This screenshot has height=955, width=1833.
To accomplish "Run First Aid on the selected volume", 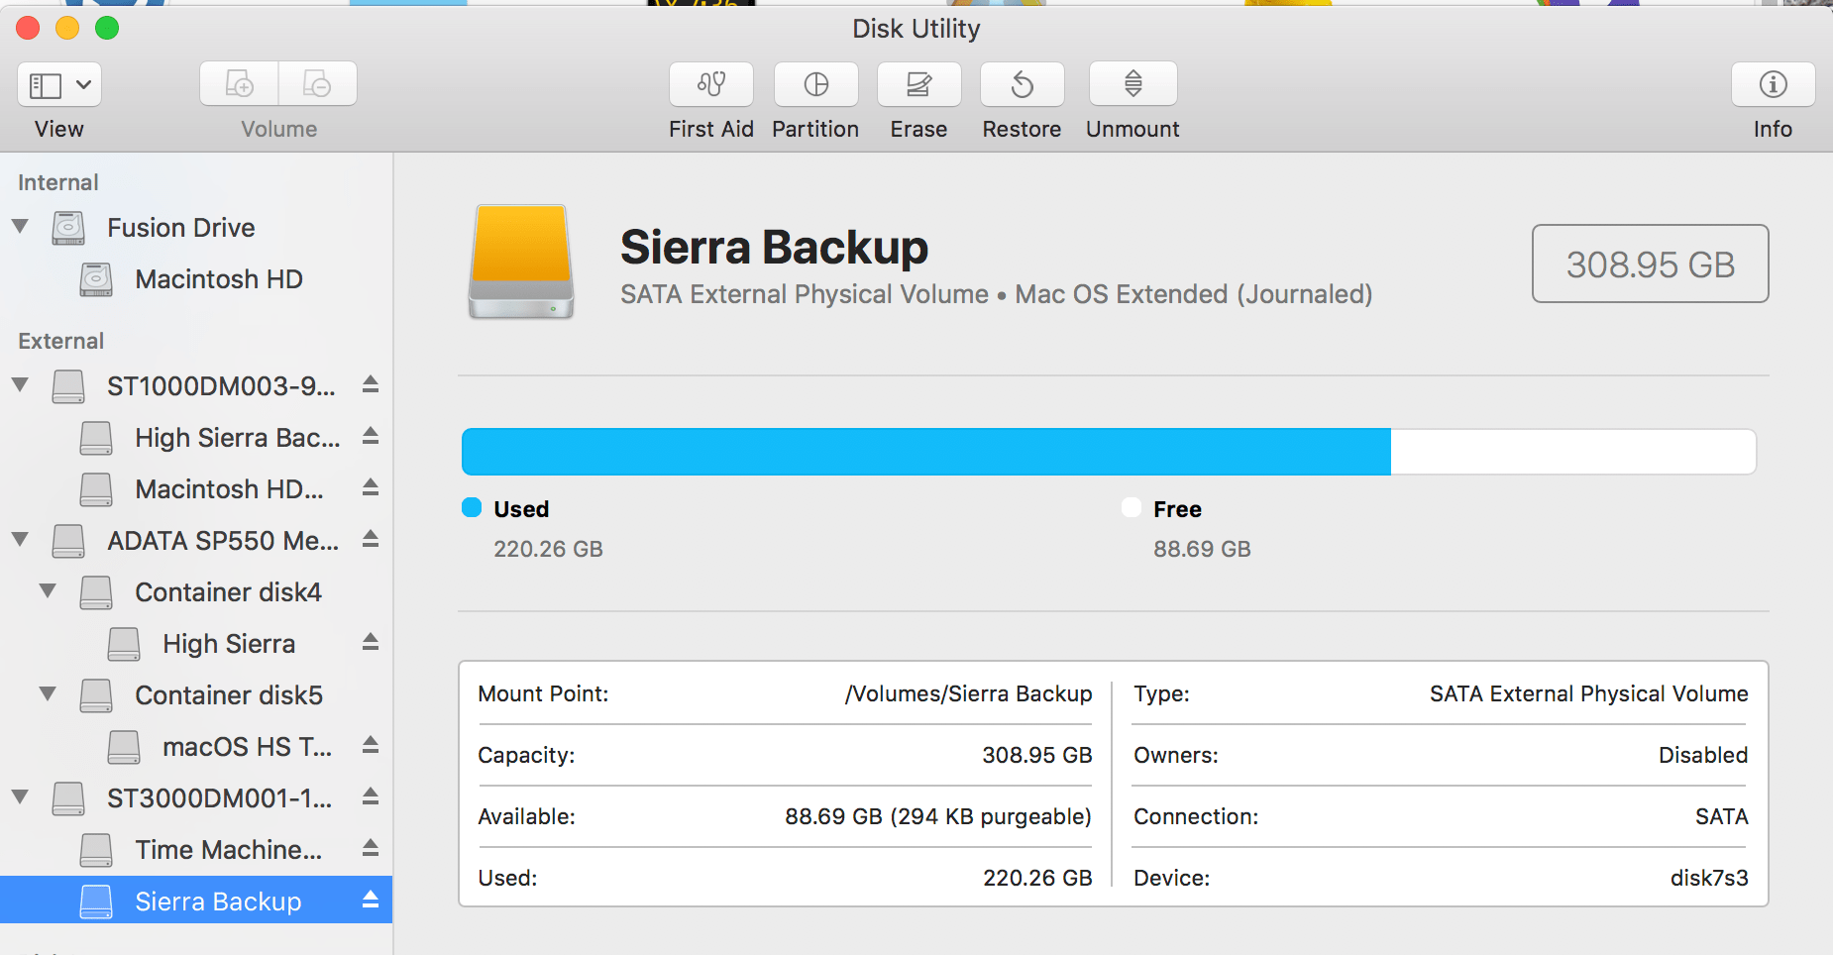I will click(710, 85).
